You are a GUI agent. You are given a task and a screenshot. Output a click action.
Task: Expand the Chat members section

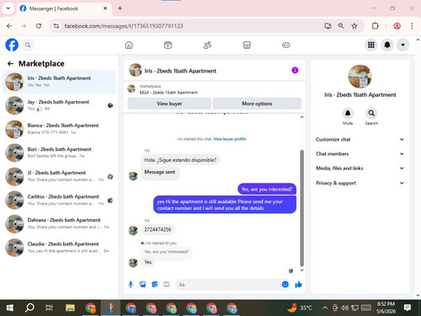pyautogui.click(x=360, y=154)
